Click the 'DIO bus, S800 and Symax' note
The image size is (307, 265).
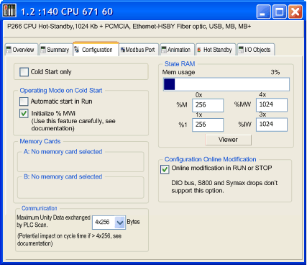(224, 187)
